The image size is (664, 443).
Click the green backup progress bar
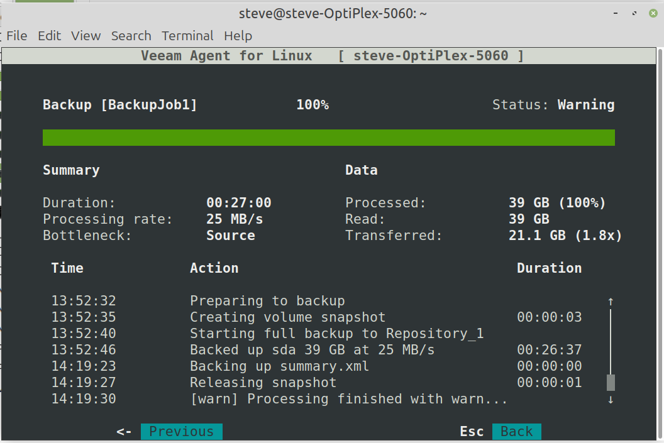[x=329, y=138]
